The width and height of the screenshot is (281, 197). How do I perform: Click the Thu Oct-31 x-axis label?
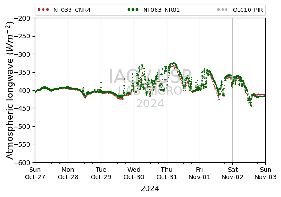pyautogui.click(x=167, y=173)
